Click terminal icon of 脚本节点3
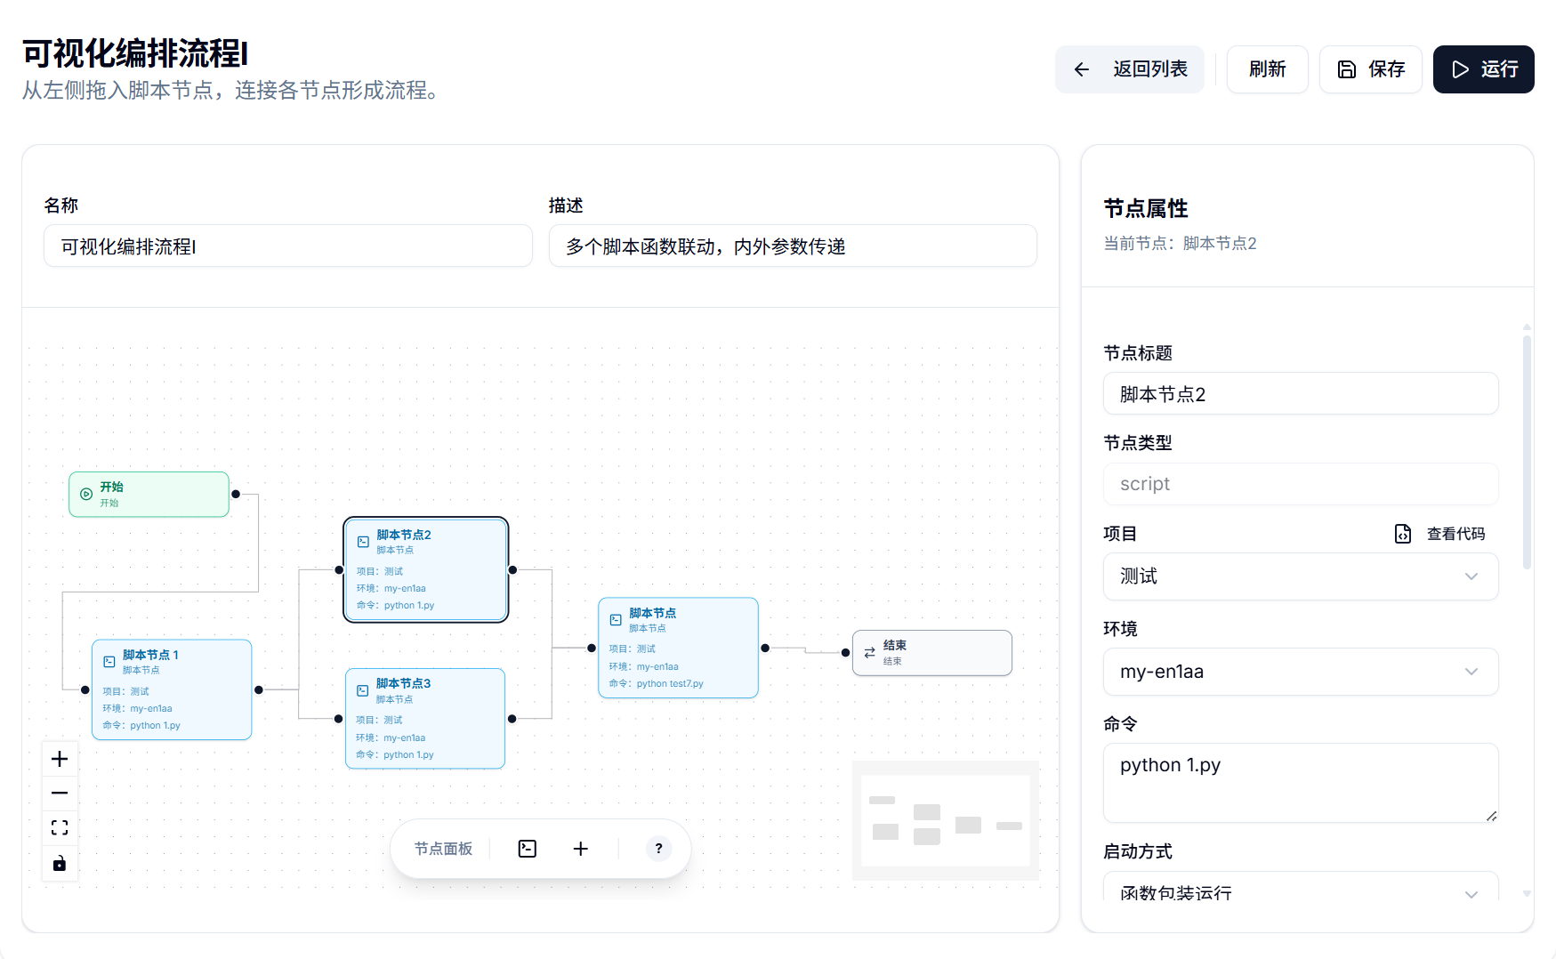The width and height of the screenshot is (1556, 959). click(362, 690)
